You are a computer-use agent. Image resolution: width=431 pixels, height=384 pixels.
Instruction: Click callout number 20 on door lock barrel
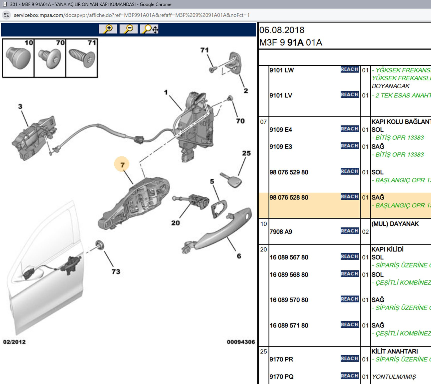pos(175,223)
